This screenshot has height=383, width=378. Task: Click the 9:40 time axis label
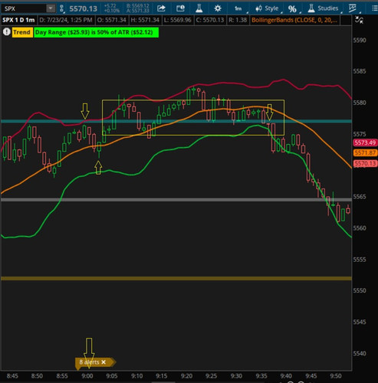(x=286, y=376)
